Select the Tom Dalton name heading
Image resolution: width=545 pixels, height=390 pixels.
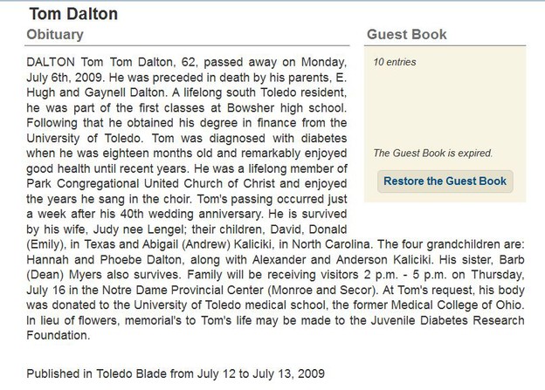tap(73, 14)
